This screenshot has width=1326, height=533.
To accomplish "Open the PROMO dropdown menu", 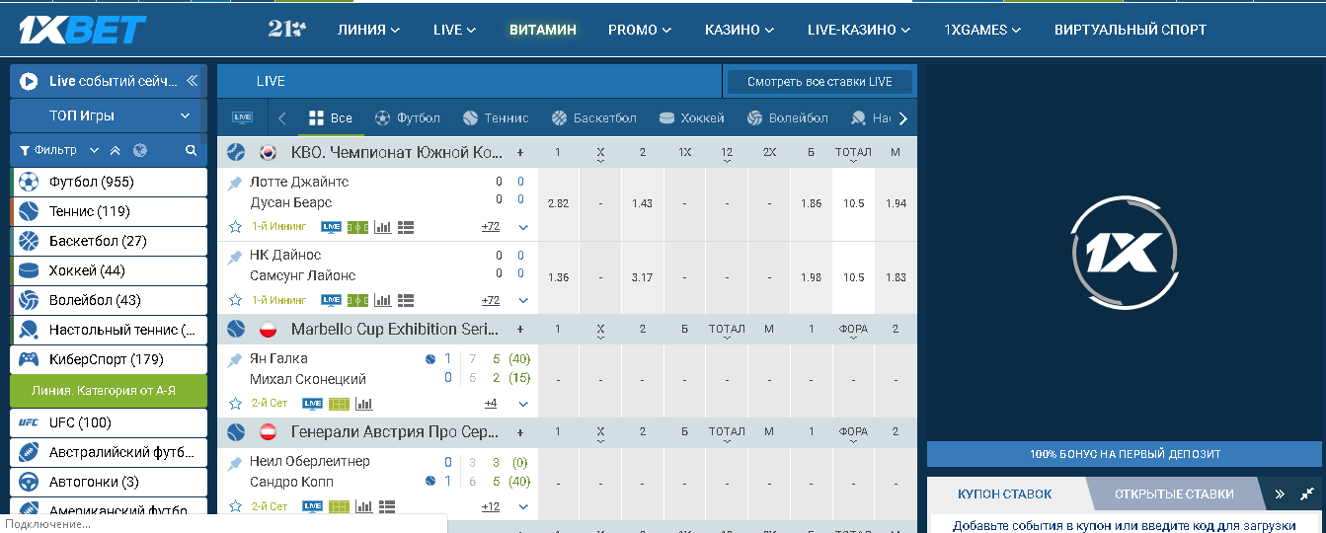I will coord(640,30).
